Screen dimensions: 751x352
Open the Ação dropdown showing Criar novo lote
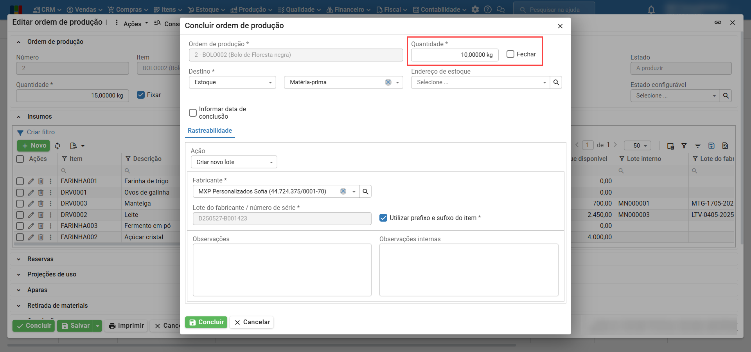click(234, 162)
